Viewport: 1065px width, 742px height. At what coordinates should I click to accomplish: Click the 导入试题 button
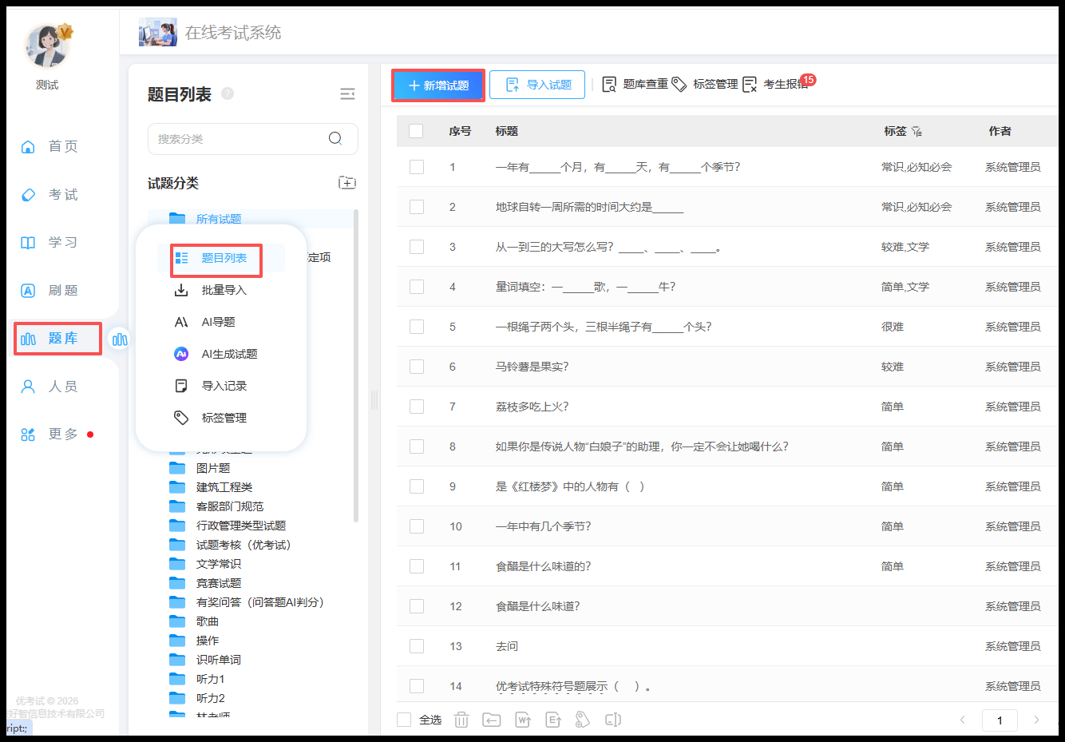(x=537, y=85)
